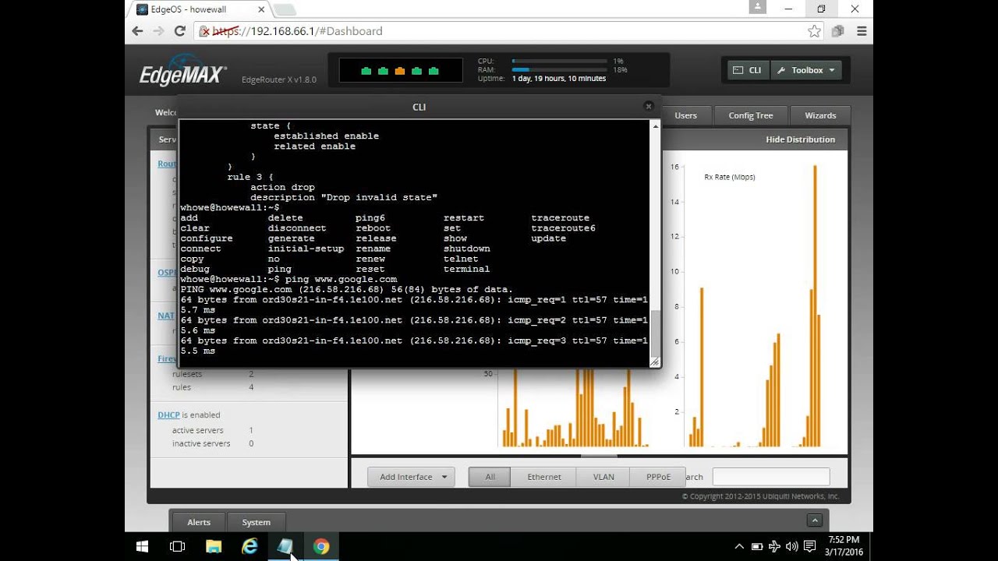This screenshot has height=561, width=998.
Task: Click the first green port indicator
Action: (366, 71)
